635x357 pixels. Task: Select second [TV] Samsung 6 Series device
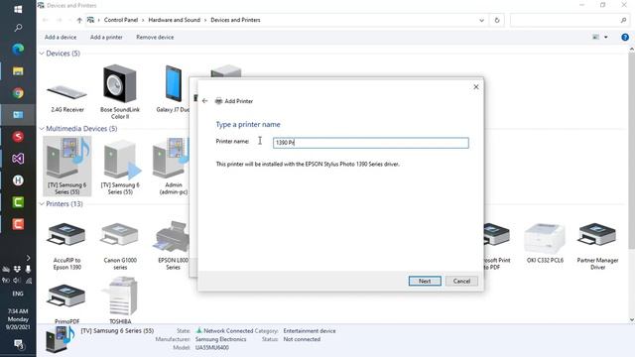[120, 166]
